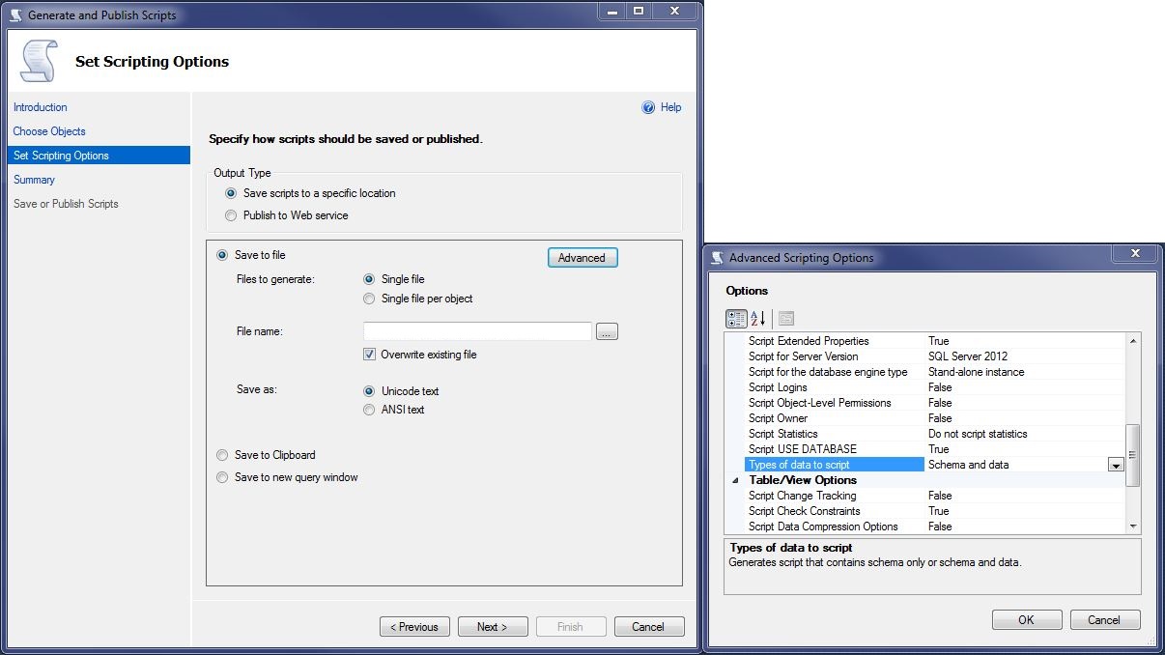Viewport: 1165px width, 655px height.
Task: Open the Summary step in the sidebar
Action: pos(34,180)
